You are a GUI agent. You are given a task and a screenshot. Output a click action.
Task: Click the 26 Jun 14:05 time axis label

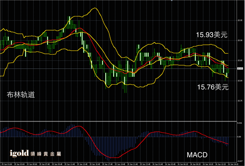click(x=233, y=164)
